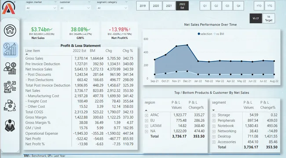This screenshot has height=158, width=286.
Task: Click the Net Sales green check indicator
Action: (51, 29)
